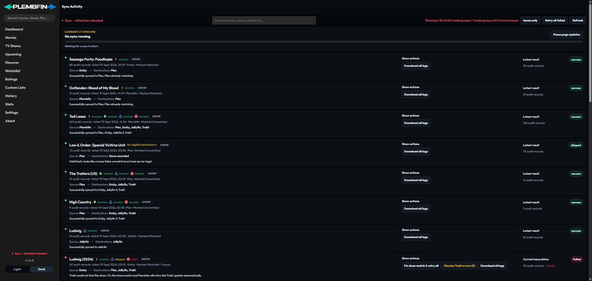592x281 pixels.
Task: Click Fix show match & retry all
Action: (x=421, y=266)
